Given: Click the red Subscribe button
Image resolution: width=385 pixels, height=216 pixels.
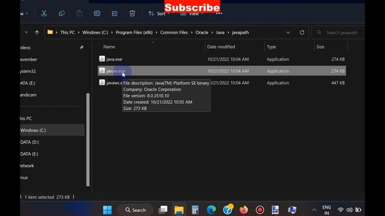Looking at the screenshot, I should 192,7.
